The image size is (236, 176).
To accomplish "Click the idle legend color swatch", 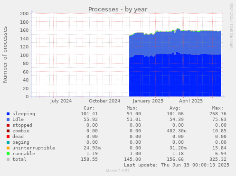I will (x=8, y=120).
